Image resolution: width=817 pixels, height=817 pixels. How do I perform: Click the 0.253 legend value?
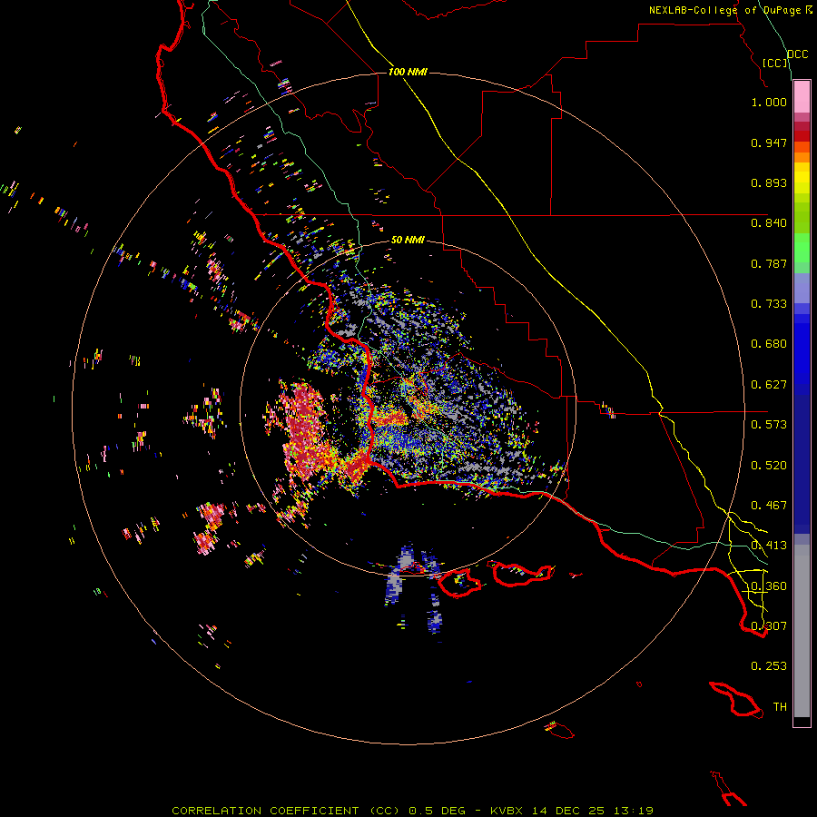tap(769, 666)
